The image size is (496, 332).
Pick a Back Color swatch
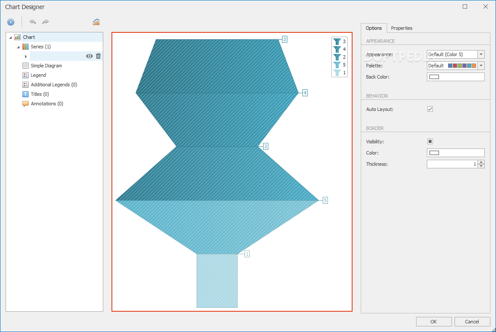click(x=434, y=77)
